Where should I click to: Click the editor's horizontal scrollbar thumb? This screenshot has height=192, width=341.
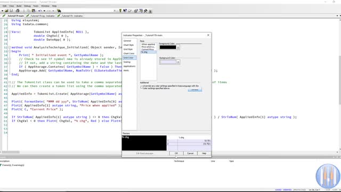11,152
